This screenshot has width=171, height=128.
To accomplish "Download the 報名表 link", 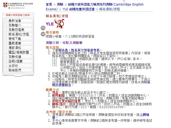I will point(63,50).
